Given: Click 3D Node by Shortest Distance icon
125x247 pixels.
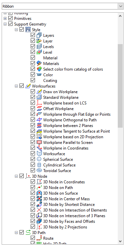Looking at the screenshot, I should [39, 205].
